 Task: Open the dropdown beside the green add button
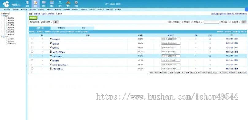(x=41, y=22)
